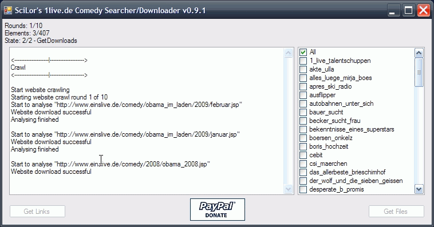Viewport: 434px width, 227px height.
Task: Click the app icon in title bar
Action: 8,10
